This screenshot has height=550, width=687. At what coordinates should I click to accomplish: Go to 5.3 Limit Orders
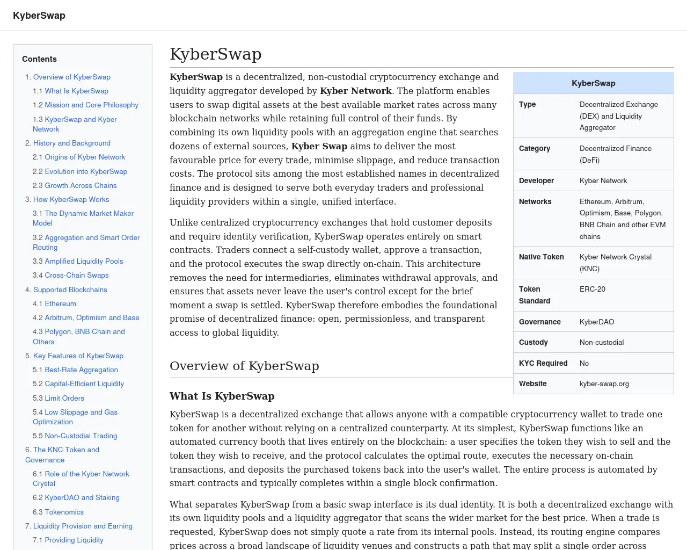[64, 398]
